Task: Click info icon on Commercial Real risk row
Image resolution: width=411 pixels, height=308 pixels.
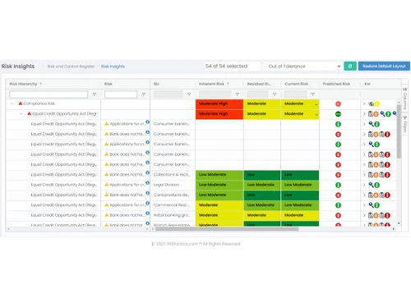Action: 147,203
